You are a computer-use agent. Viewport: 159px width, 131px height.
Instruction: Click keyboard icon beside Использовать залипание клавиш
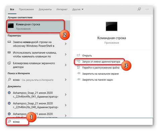tap(9, 53)
